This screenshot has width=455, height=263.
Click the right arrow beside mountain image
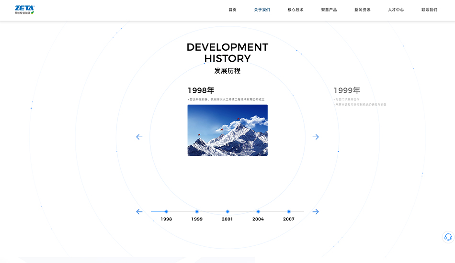click(316, 137)
